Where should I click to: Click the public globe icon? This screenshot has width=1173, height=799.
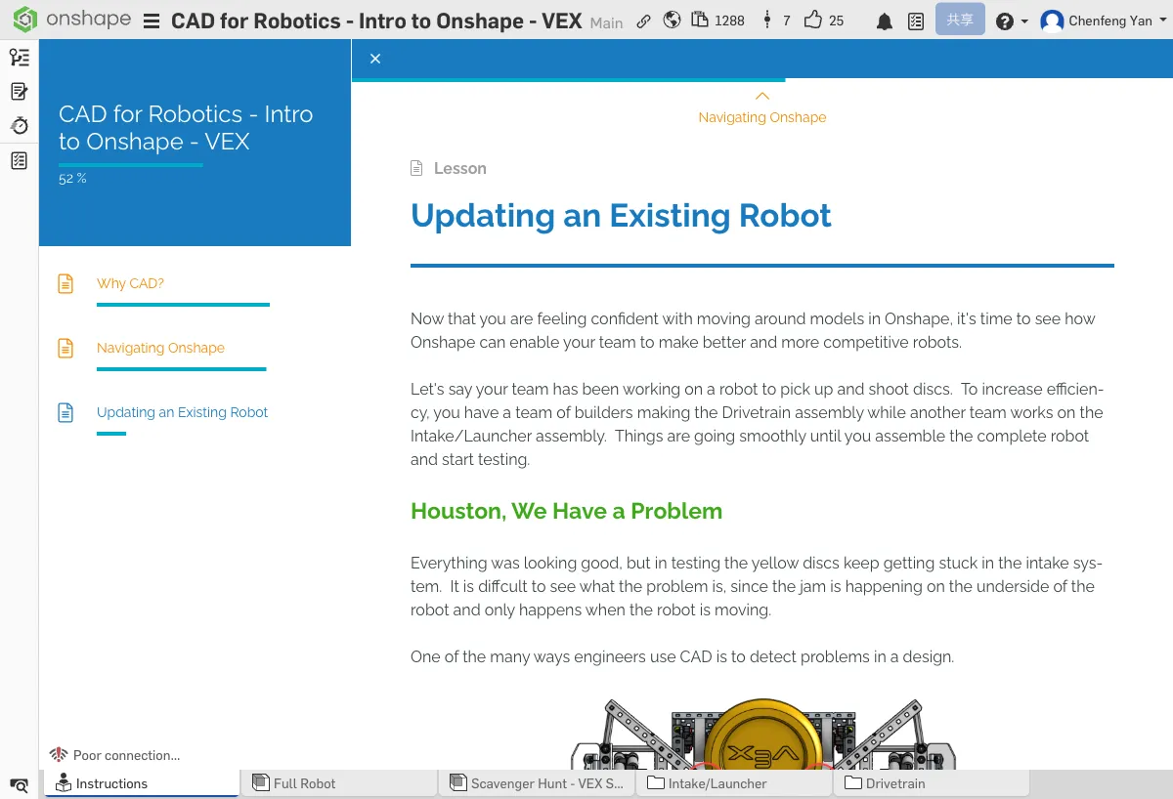tap(672, 21)
